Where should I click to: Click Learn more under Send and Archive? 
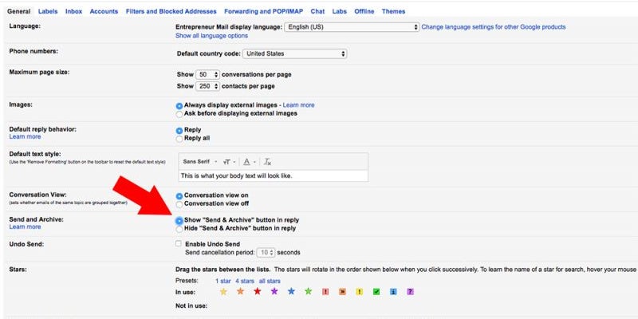click(x=25, y=226)
